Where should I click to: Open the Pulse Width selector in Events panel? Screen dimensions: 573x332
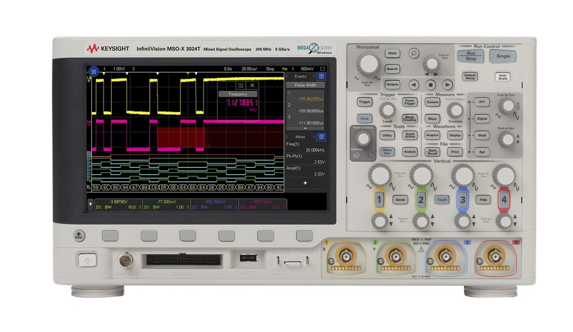tap(306, 85)
